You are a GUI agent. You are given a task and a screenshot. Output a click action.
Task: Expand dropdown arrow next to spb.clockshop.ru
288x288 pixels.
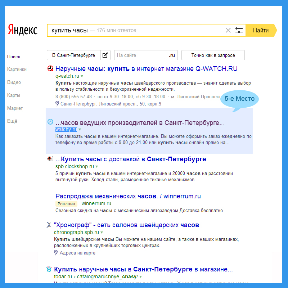click(96, 167)
